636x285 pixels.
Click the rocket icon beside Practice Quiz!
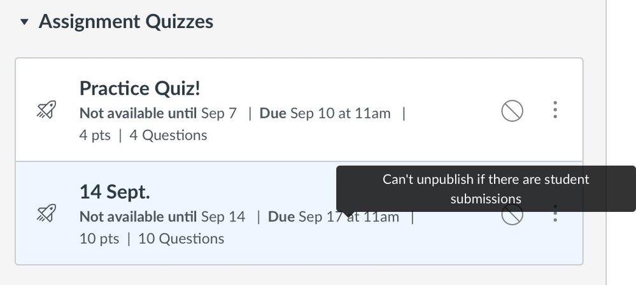[46, 111]
